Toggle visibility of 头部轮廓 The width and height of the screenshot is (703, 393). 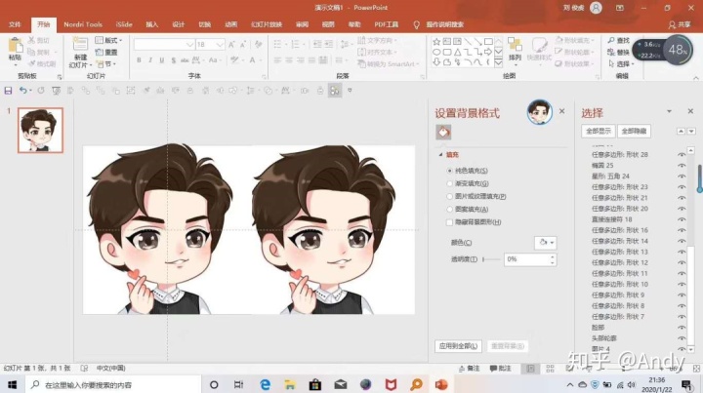coord(682,338)
